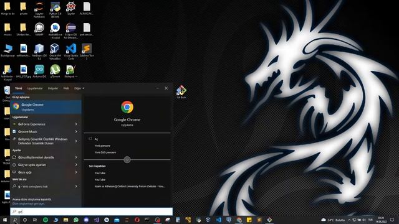
Task: Open Calculator from the taskbar
Action: [178, 220]
